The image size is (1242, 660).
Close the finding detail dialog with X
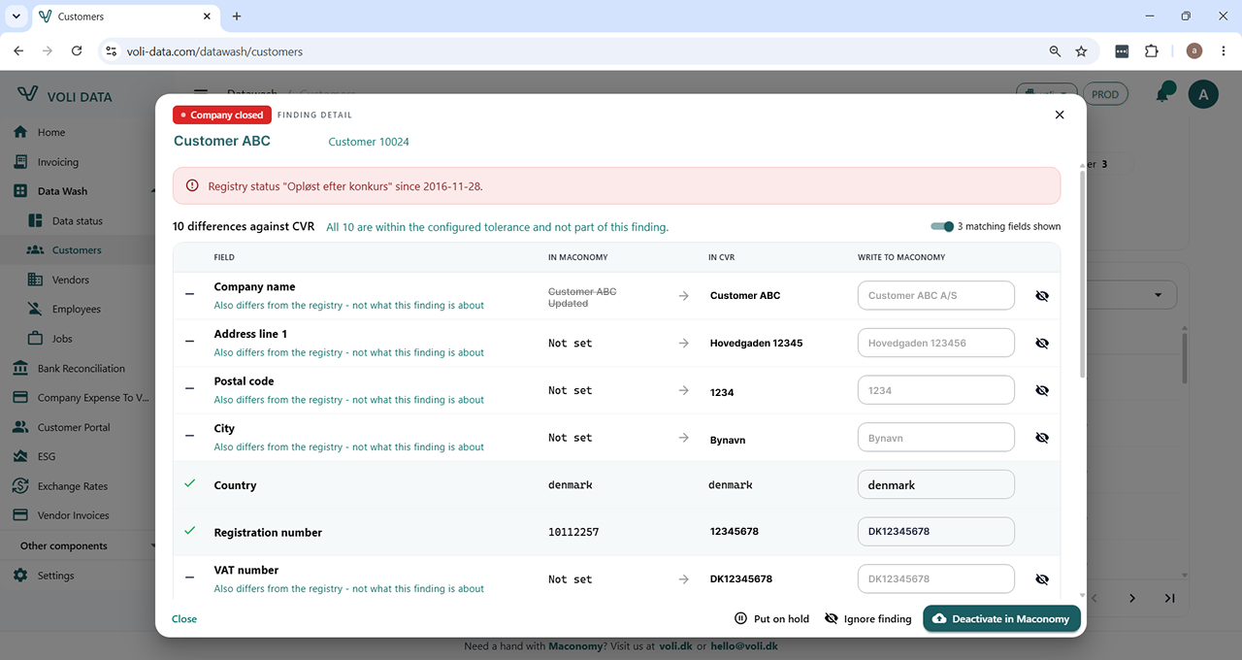(1060, 115)
